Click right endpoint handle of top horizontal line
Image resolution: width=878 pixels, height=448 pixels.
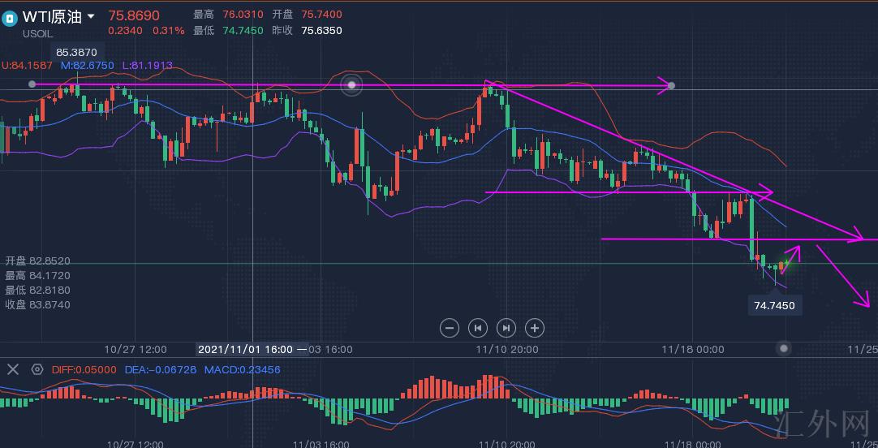[x=671, y=85]
